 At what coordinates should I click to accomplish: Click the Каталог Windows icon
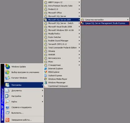[x=7, y=78]
